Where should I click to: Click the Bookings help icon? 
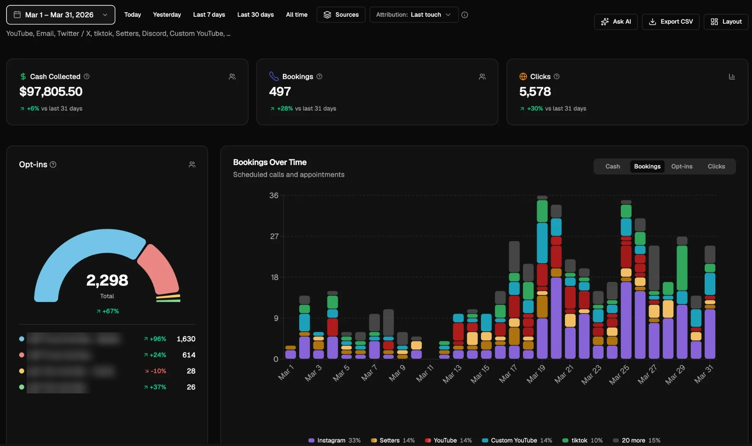click(x=320, y=77)
